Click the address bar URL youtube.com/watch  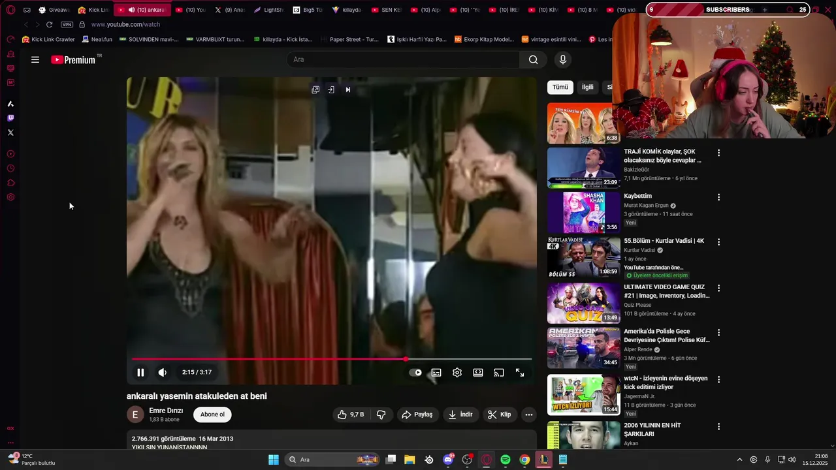click(x=125, y=24)
